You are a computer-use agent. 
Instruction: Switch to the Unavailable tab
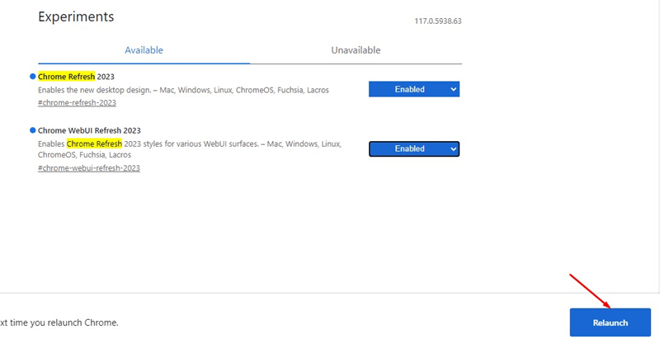coord(356,50)
